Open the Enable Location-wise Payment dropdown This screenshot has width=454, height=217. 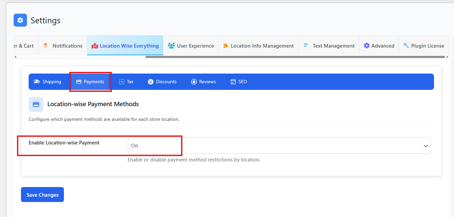pyautogui.click(x=279, y=146)
